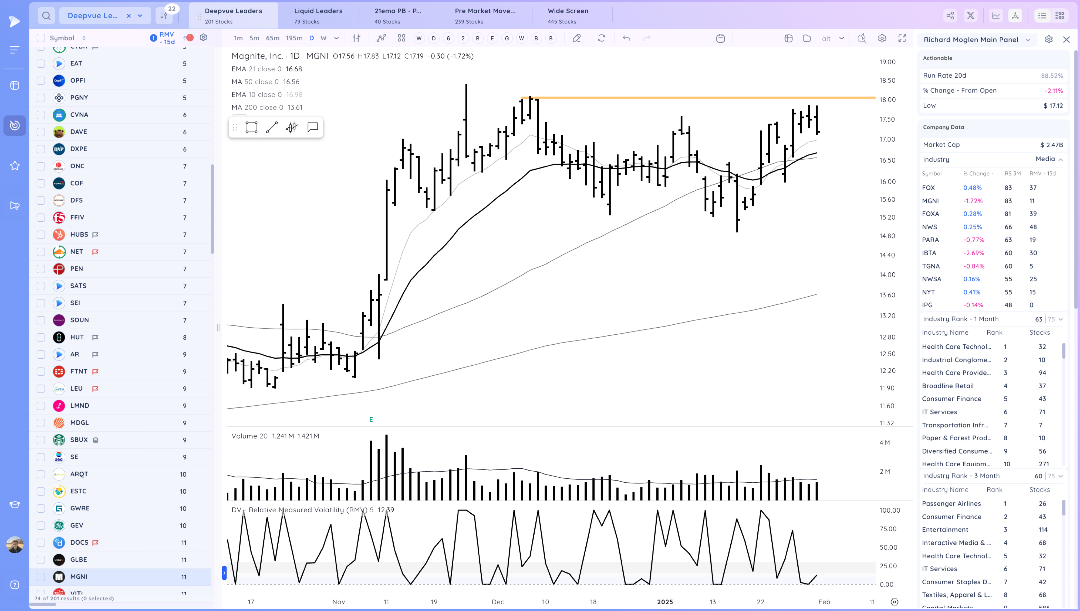Select the 65m timeframe button
The image size is (1080, 611).
click(272, 38)
